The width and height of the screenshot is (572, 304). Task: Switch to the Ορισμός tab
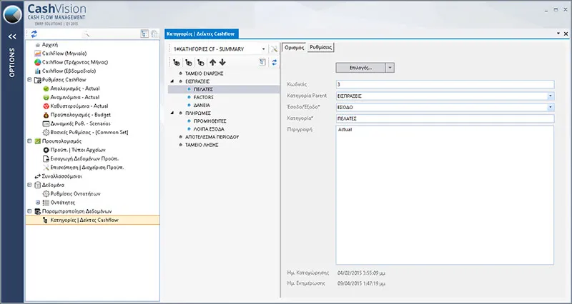tap(294, 47)
